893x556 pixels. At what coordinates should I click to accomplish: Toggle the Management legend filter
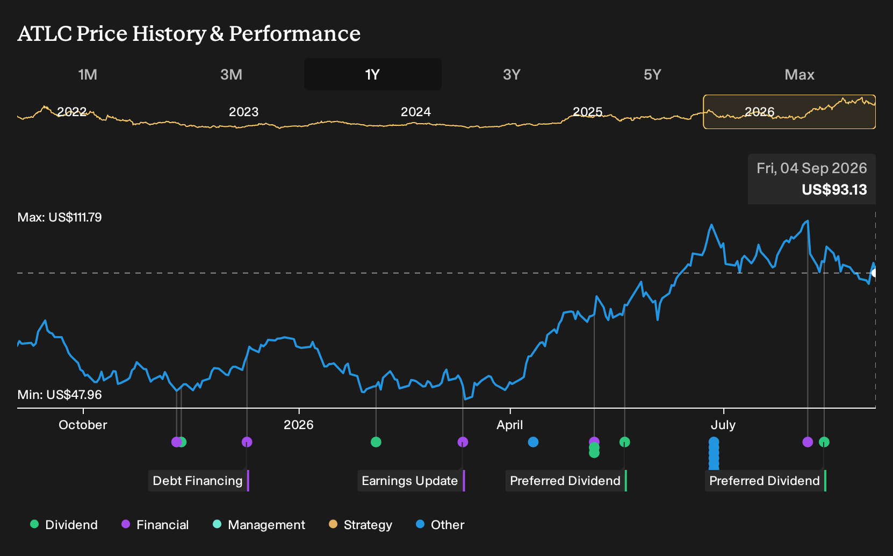coord(259,525)
